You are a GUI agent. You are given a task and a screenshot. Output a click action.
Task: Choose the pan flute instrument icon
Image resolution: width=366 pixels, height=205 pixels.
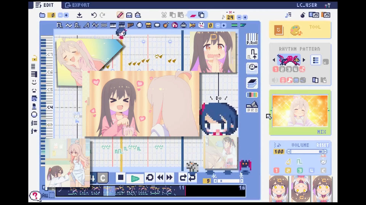point(130,25)
